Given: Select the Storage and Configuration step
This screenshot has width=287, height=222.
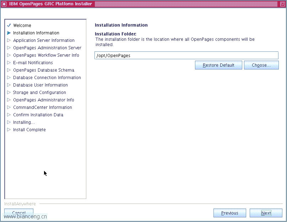Looking at the screenshot, I should 39,93.
